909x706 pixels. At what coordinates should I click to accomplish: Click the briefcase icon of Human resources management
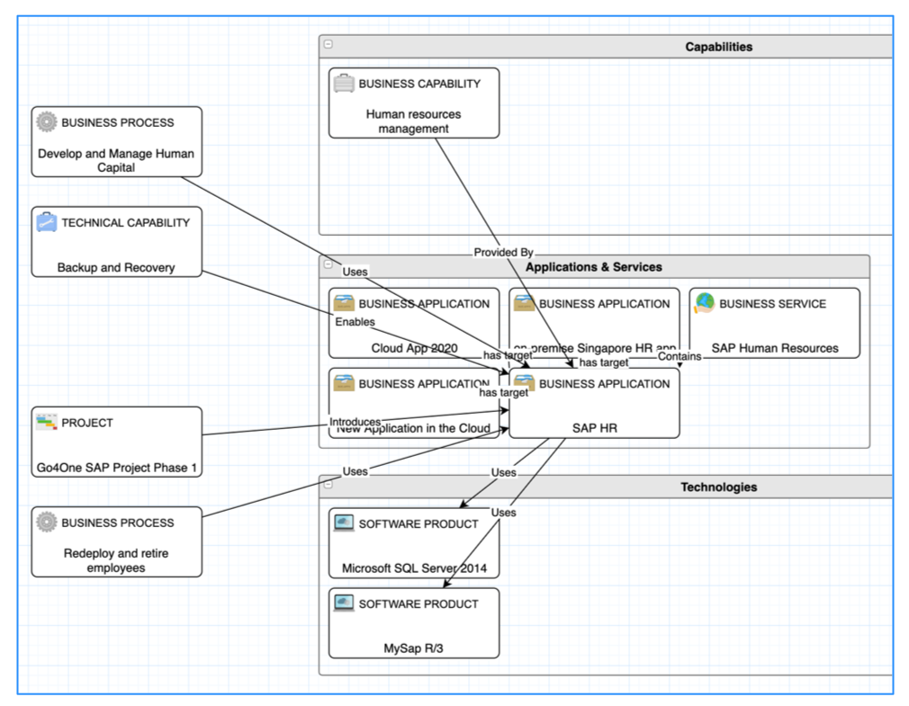point(344,83)
